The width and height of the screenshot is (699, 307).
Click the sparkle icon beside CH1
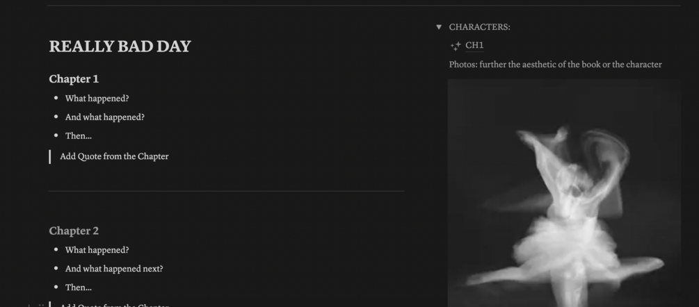[456, 46]
